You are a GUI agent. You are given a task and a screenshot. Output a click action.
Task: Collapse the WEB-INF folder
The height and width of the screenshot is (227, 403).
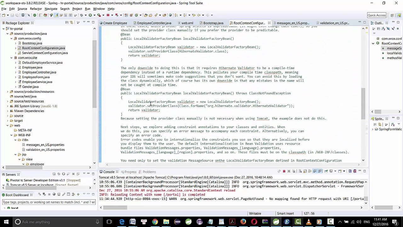(11, 135)
